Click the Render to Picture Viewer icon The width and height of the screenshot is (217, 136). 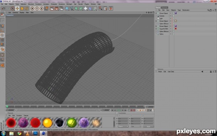(56, 9)
